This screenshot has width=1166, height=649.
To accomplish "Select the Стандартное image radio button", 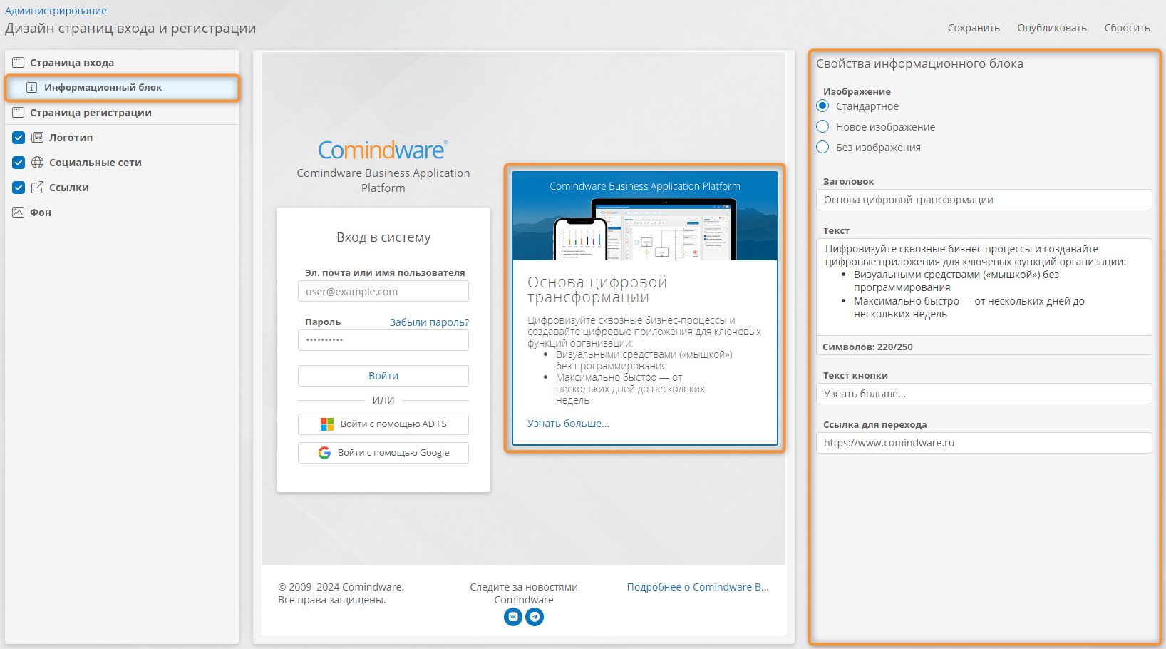I will 822,106.
